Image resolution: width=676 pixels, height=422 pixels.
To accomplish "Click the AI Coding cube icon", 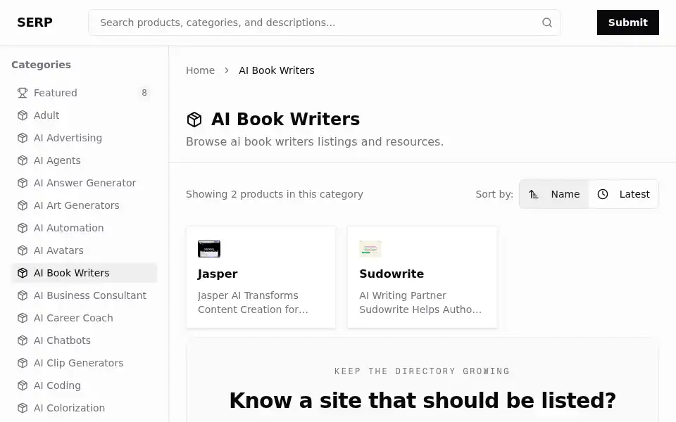I will pyautogui.click(x=23, y=385).
